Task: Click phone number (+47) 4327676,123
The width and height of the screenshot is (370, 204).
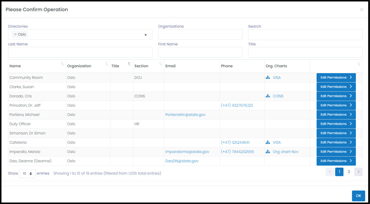Action: click(237, 105)
